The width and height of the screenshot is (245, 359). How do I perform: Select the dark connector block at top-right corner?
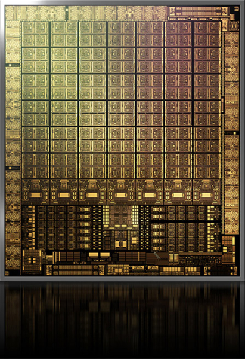pyautogui.click(x=199, y=11)
